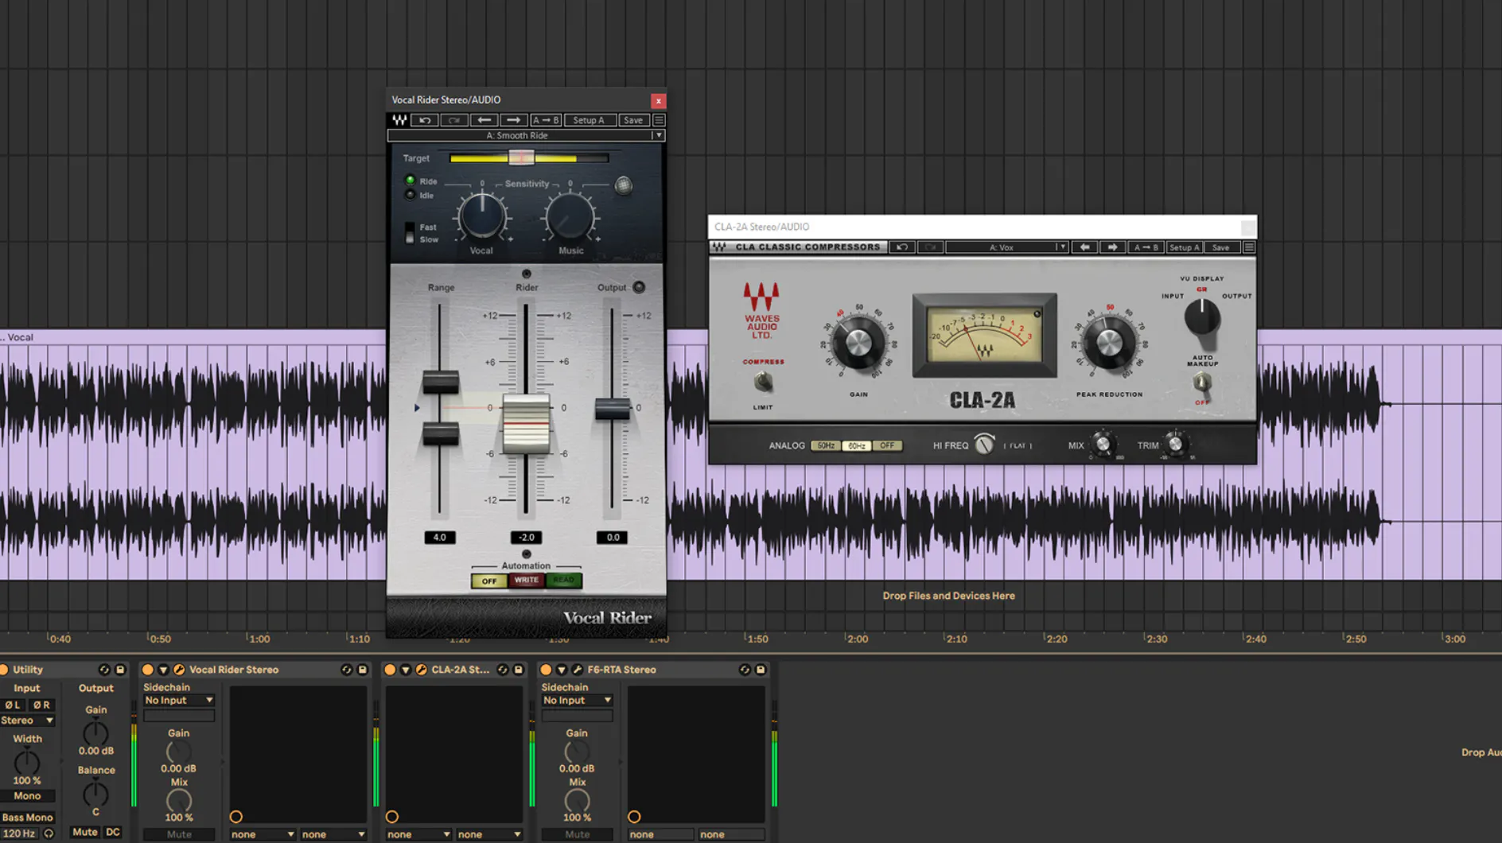The image size is (1502, 843).
Task: Click redo arrow in Vocal Rider toolbar
Action: (x=454, y=120)
